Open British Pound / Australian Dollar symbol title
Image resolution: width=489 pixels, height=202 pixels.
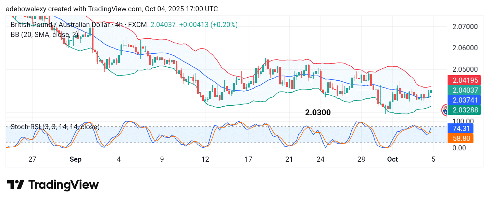tap(78, 25)
